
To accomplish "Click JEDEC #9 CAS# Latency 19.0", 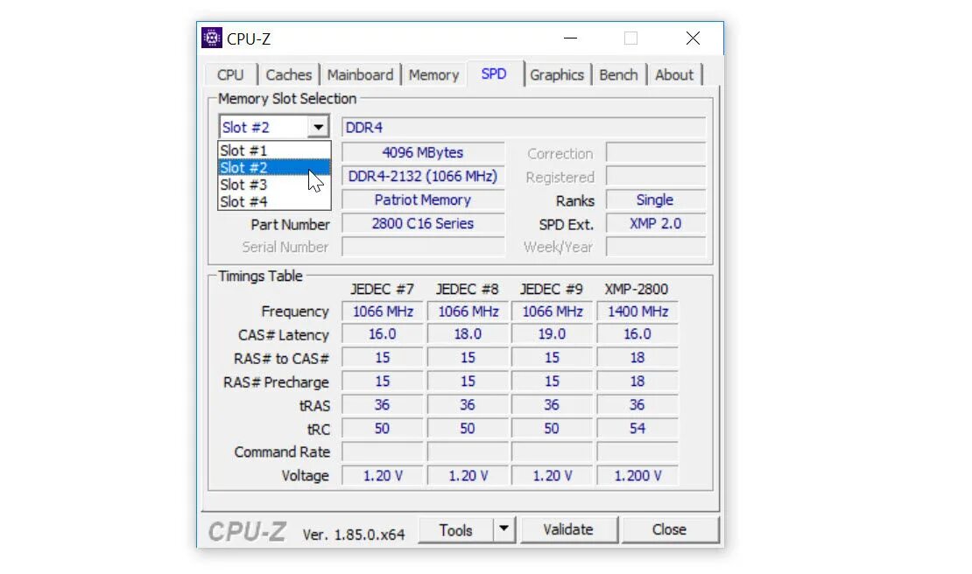I will (552, 334).
